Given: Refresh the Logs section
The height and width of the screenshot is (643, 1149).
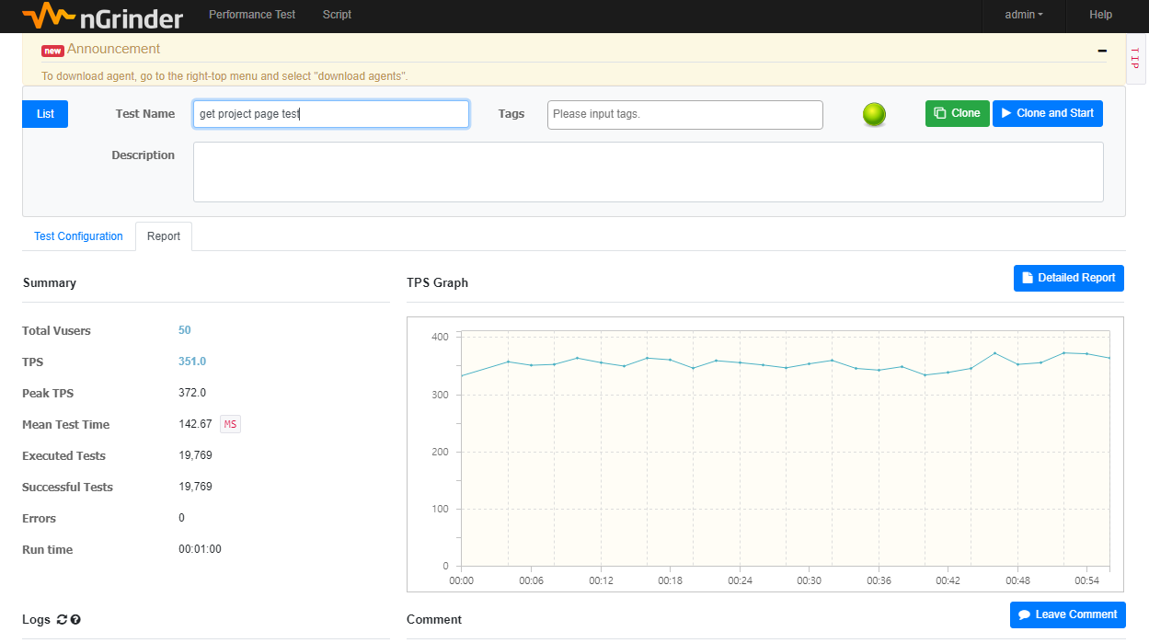Looking at the screenshot, I should click(x=62, y=620).
